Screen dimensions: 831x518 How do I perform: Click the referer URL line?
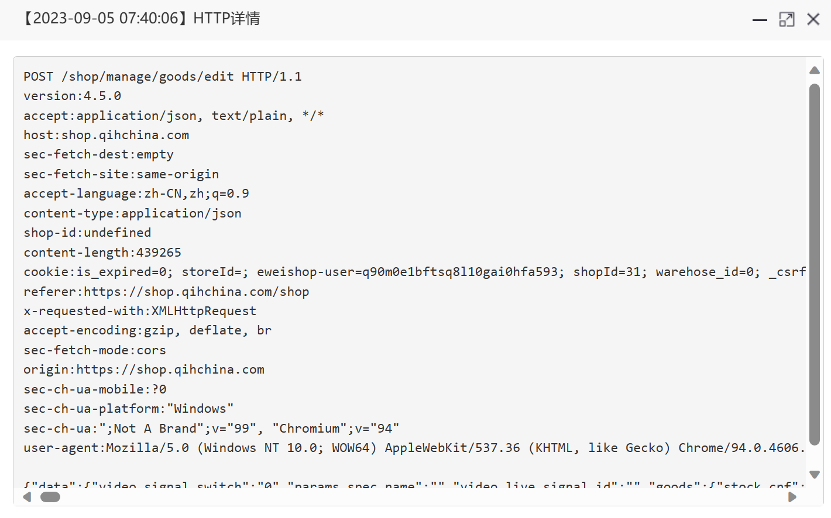click(x=166, y=292)
